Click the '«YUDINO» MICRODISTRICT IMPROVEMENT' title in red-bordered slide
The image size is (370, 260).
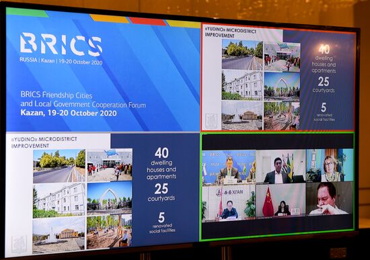230,33
